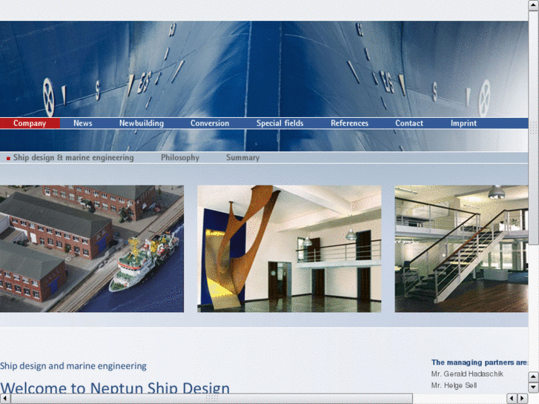
Task: Click the name Mr. Gerald Hadaschik
Action: click(x=467, y=374)
